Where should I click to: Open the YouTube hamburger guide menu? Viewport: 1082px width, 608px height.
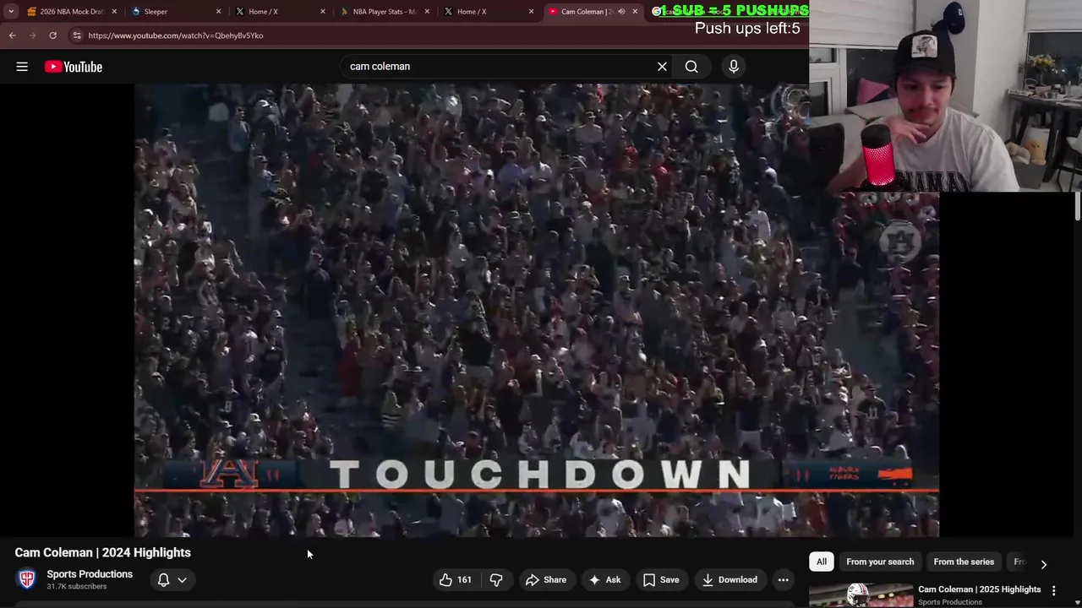tap(22, 67)
